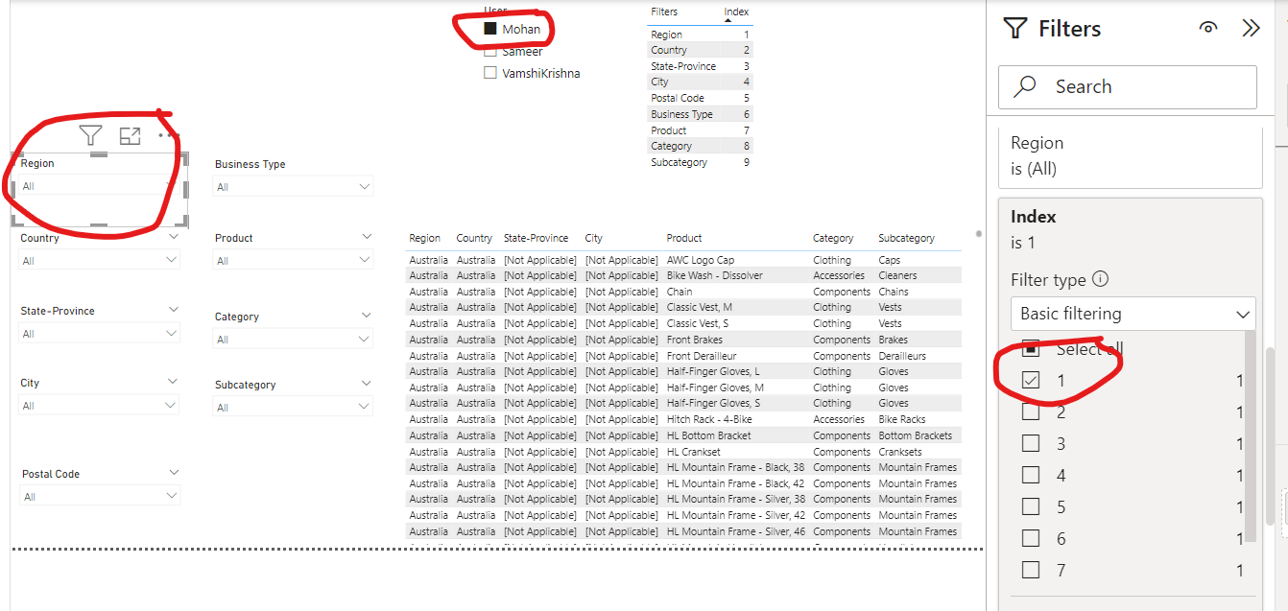This screenshot has width=1288, height=611.
Task: Sort data table by Country column header
Action: (x=474, y=238)
